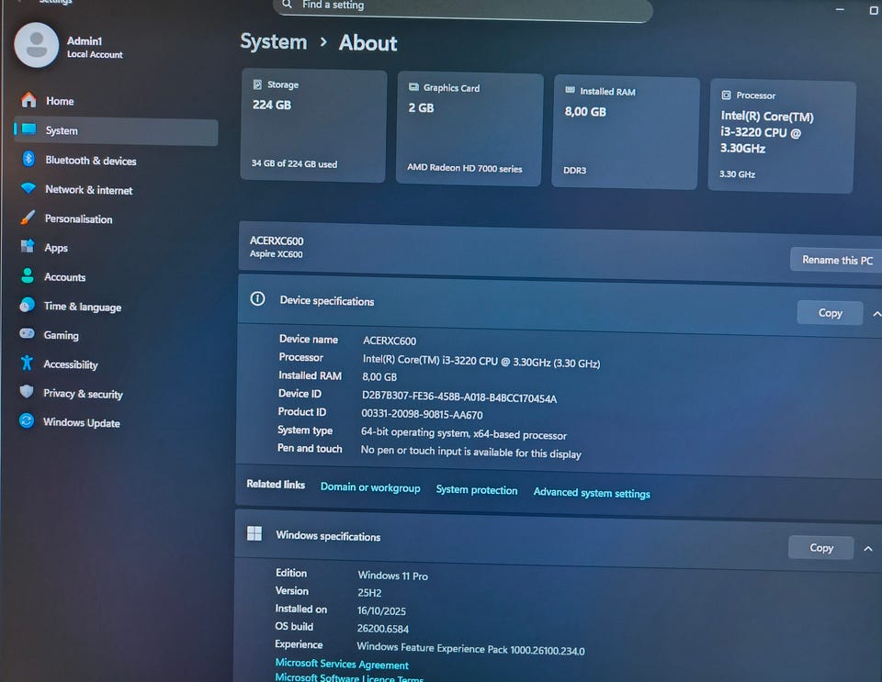Viewport: 882px width, 682px height.
Task: Click the Edition value Windows 11 Pro
Action: click(392, 576)
